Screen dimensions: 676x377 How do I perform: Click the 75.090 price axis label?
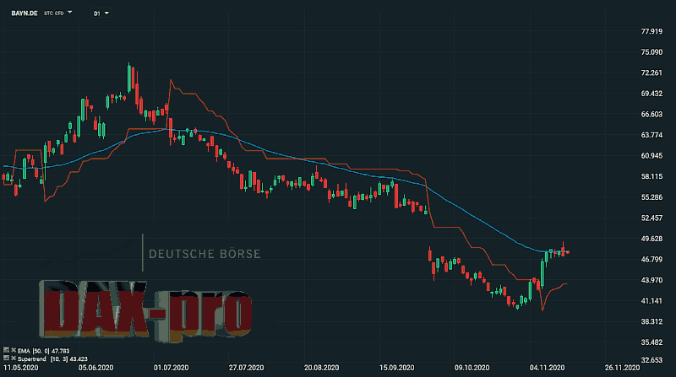[x=651, y=52]
